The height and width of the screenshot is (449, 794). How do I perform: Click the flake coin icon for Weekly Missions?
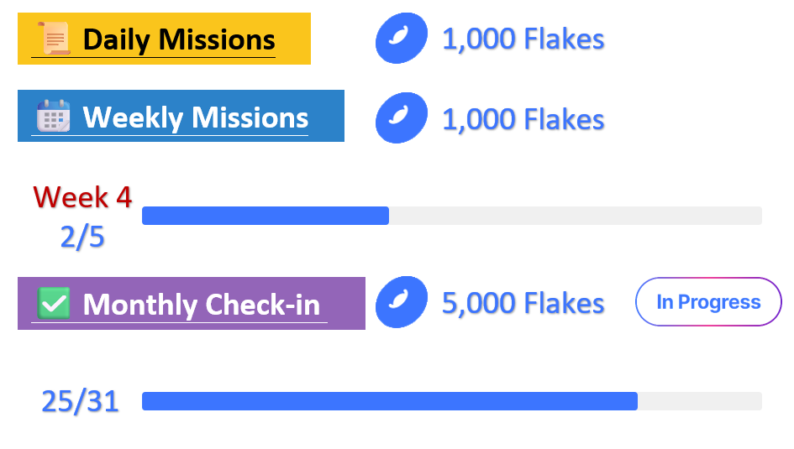pyautogui.click(x=401, y=118)
